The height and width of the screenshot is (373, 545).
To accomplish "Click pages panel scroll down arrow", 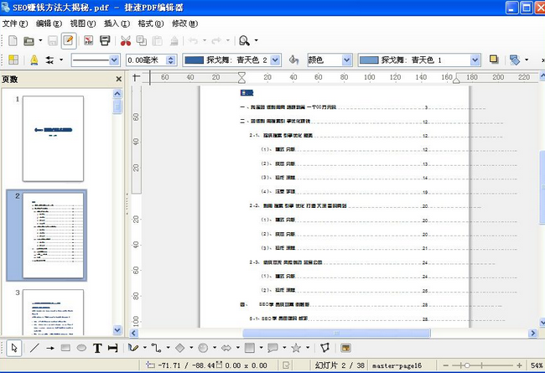I will [x=117, y=329].
